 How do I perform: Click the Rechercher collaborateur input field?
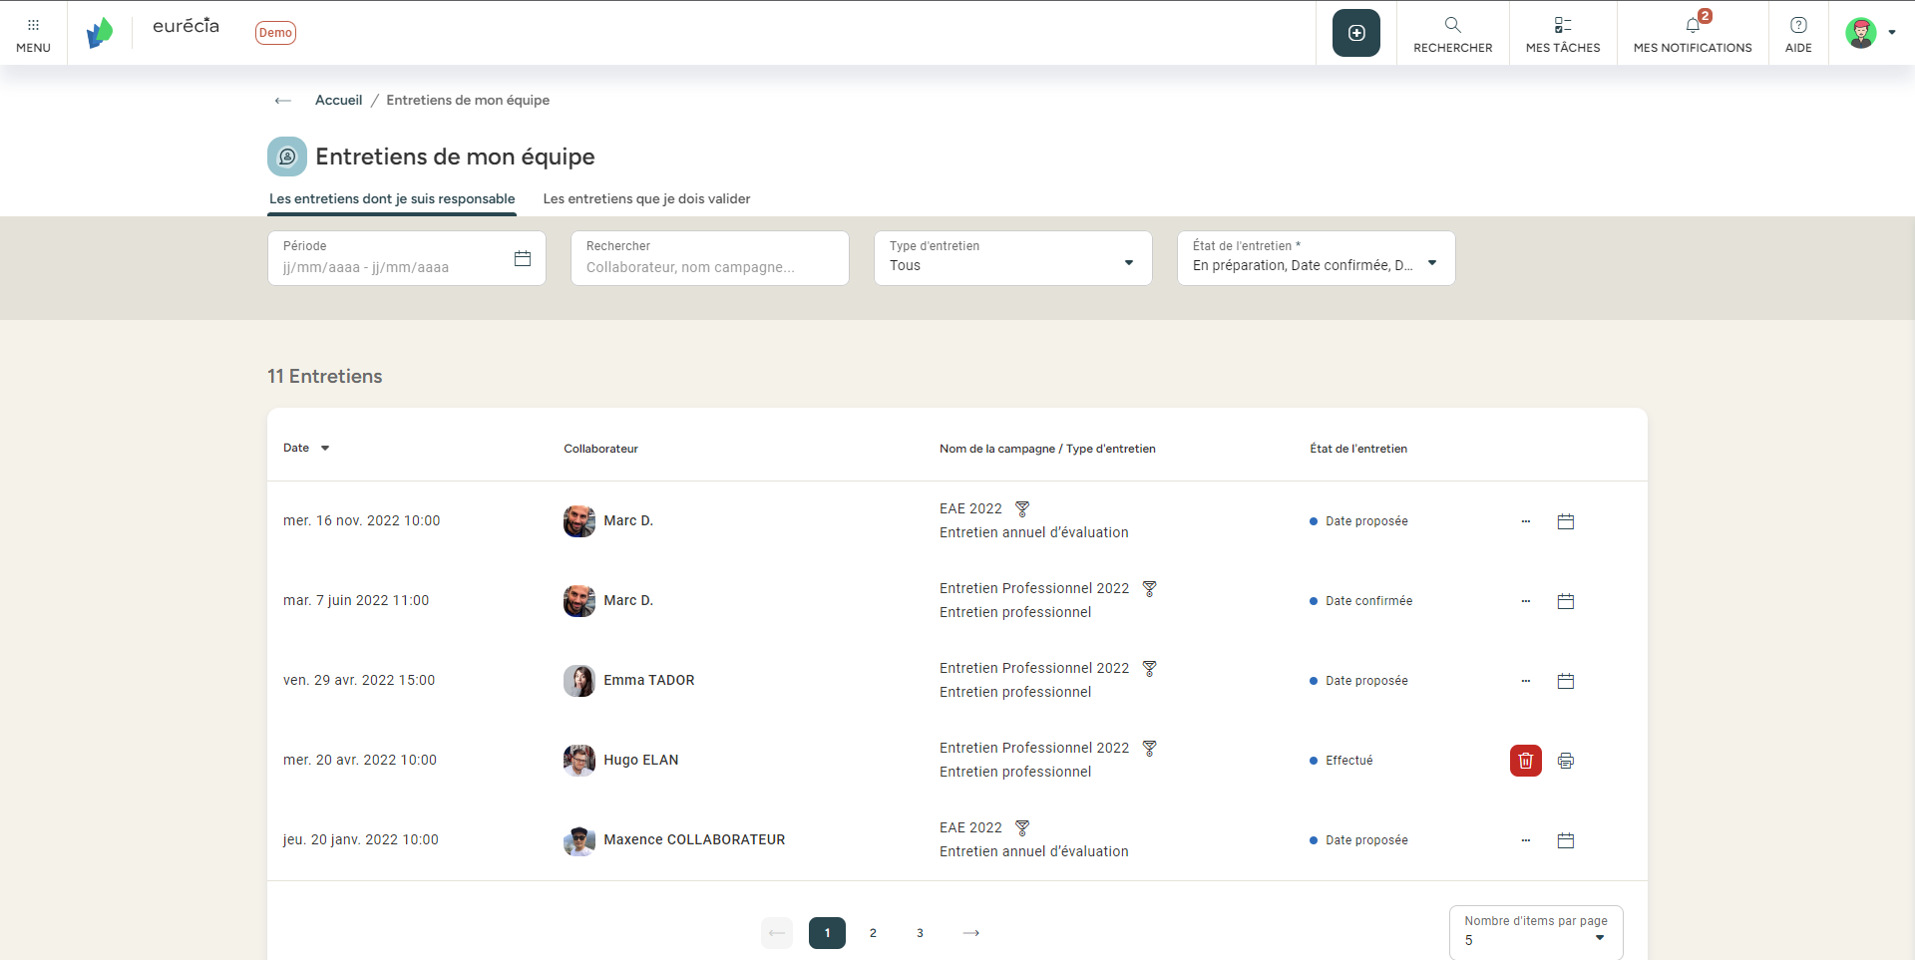coord(709,266)
